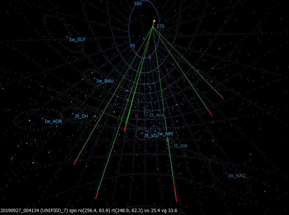Click the Iw_AOR radiant label
This screenshot has height=215, width=289.
coord(53,121)
